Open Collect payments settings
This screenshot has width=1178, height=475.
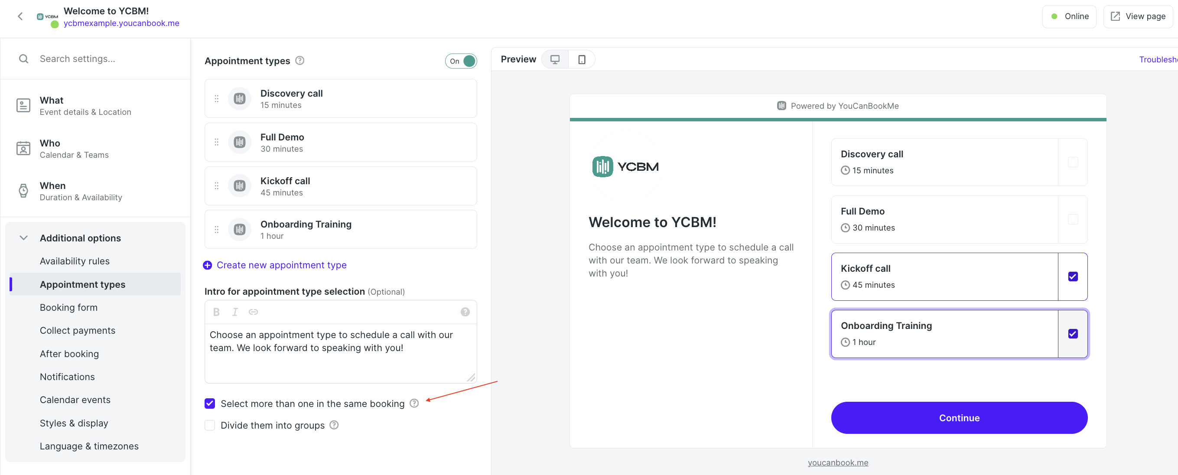click(77, 331)
